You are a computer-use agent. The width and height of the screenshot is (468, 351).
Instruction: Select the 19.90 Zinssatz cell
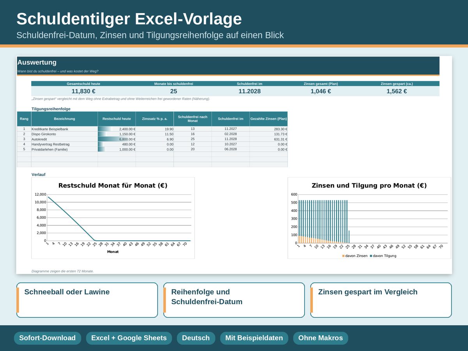(x=154, y=129)
